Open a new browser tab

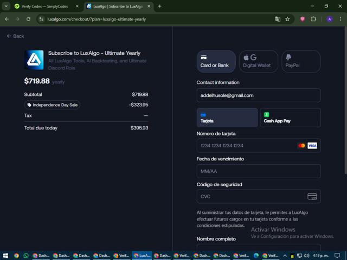pyautogui.click(x=159, y=6)
